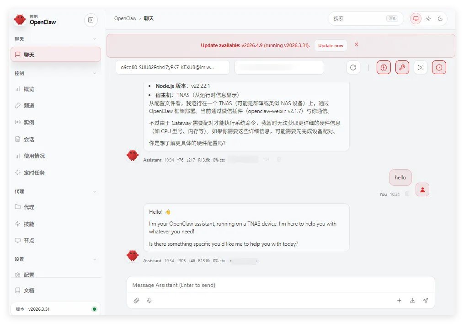Click the Message Assistant text input
The image size is (464, 324).
tap(281, 285)
